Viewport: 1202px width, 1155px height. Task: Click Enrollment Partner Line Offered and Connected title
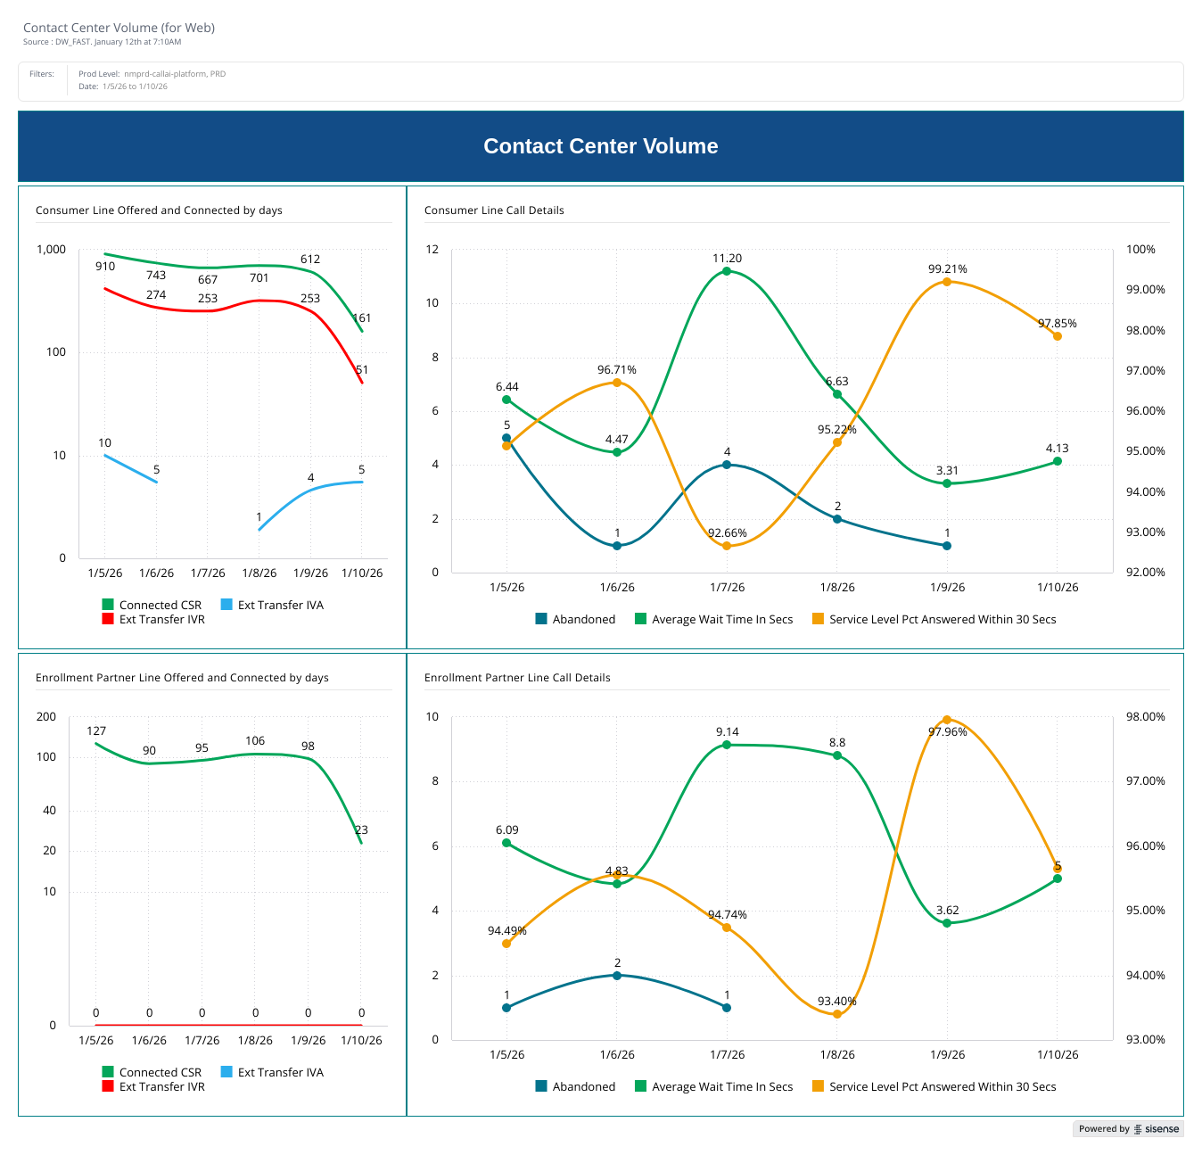182,678
